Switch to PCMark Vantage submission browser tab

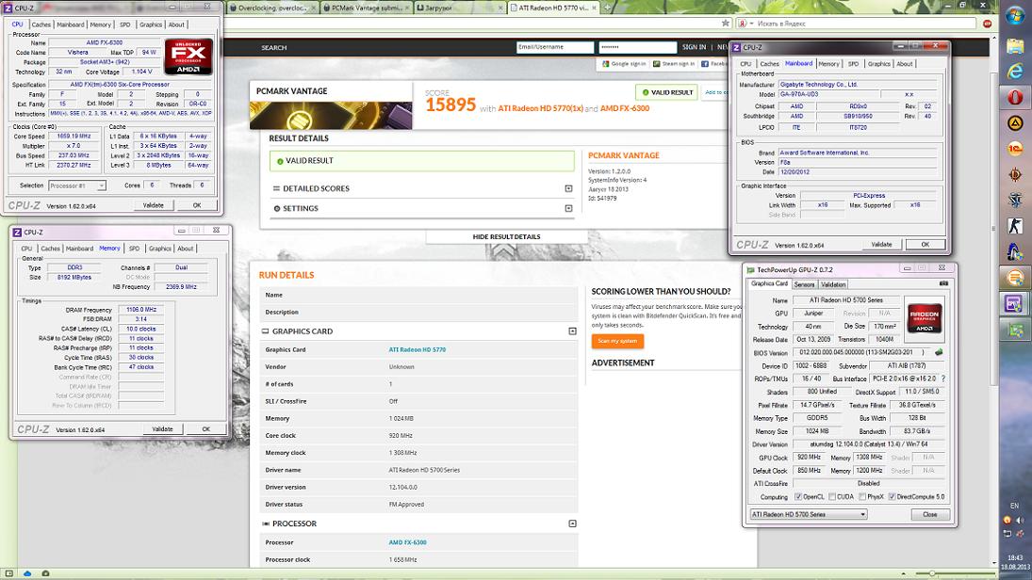366,8
